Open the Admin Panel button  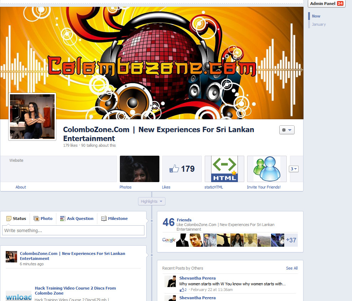pos(326,4)
